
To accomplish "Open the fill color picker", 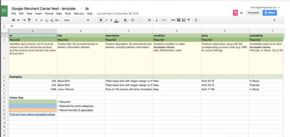I will click(x=126, y=20).
